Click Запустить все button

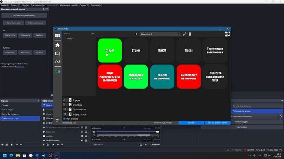click(13, 23)
